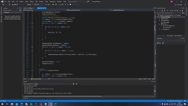Open the Debug configuration dropdown
The image size is (188, 106).
point(30,5)
